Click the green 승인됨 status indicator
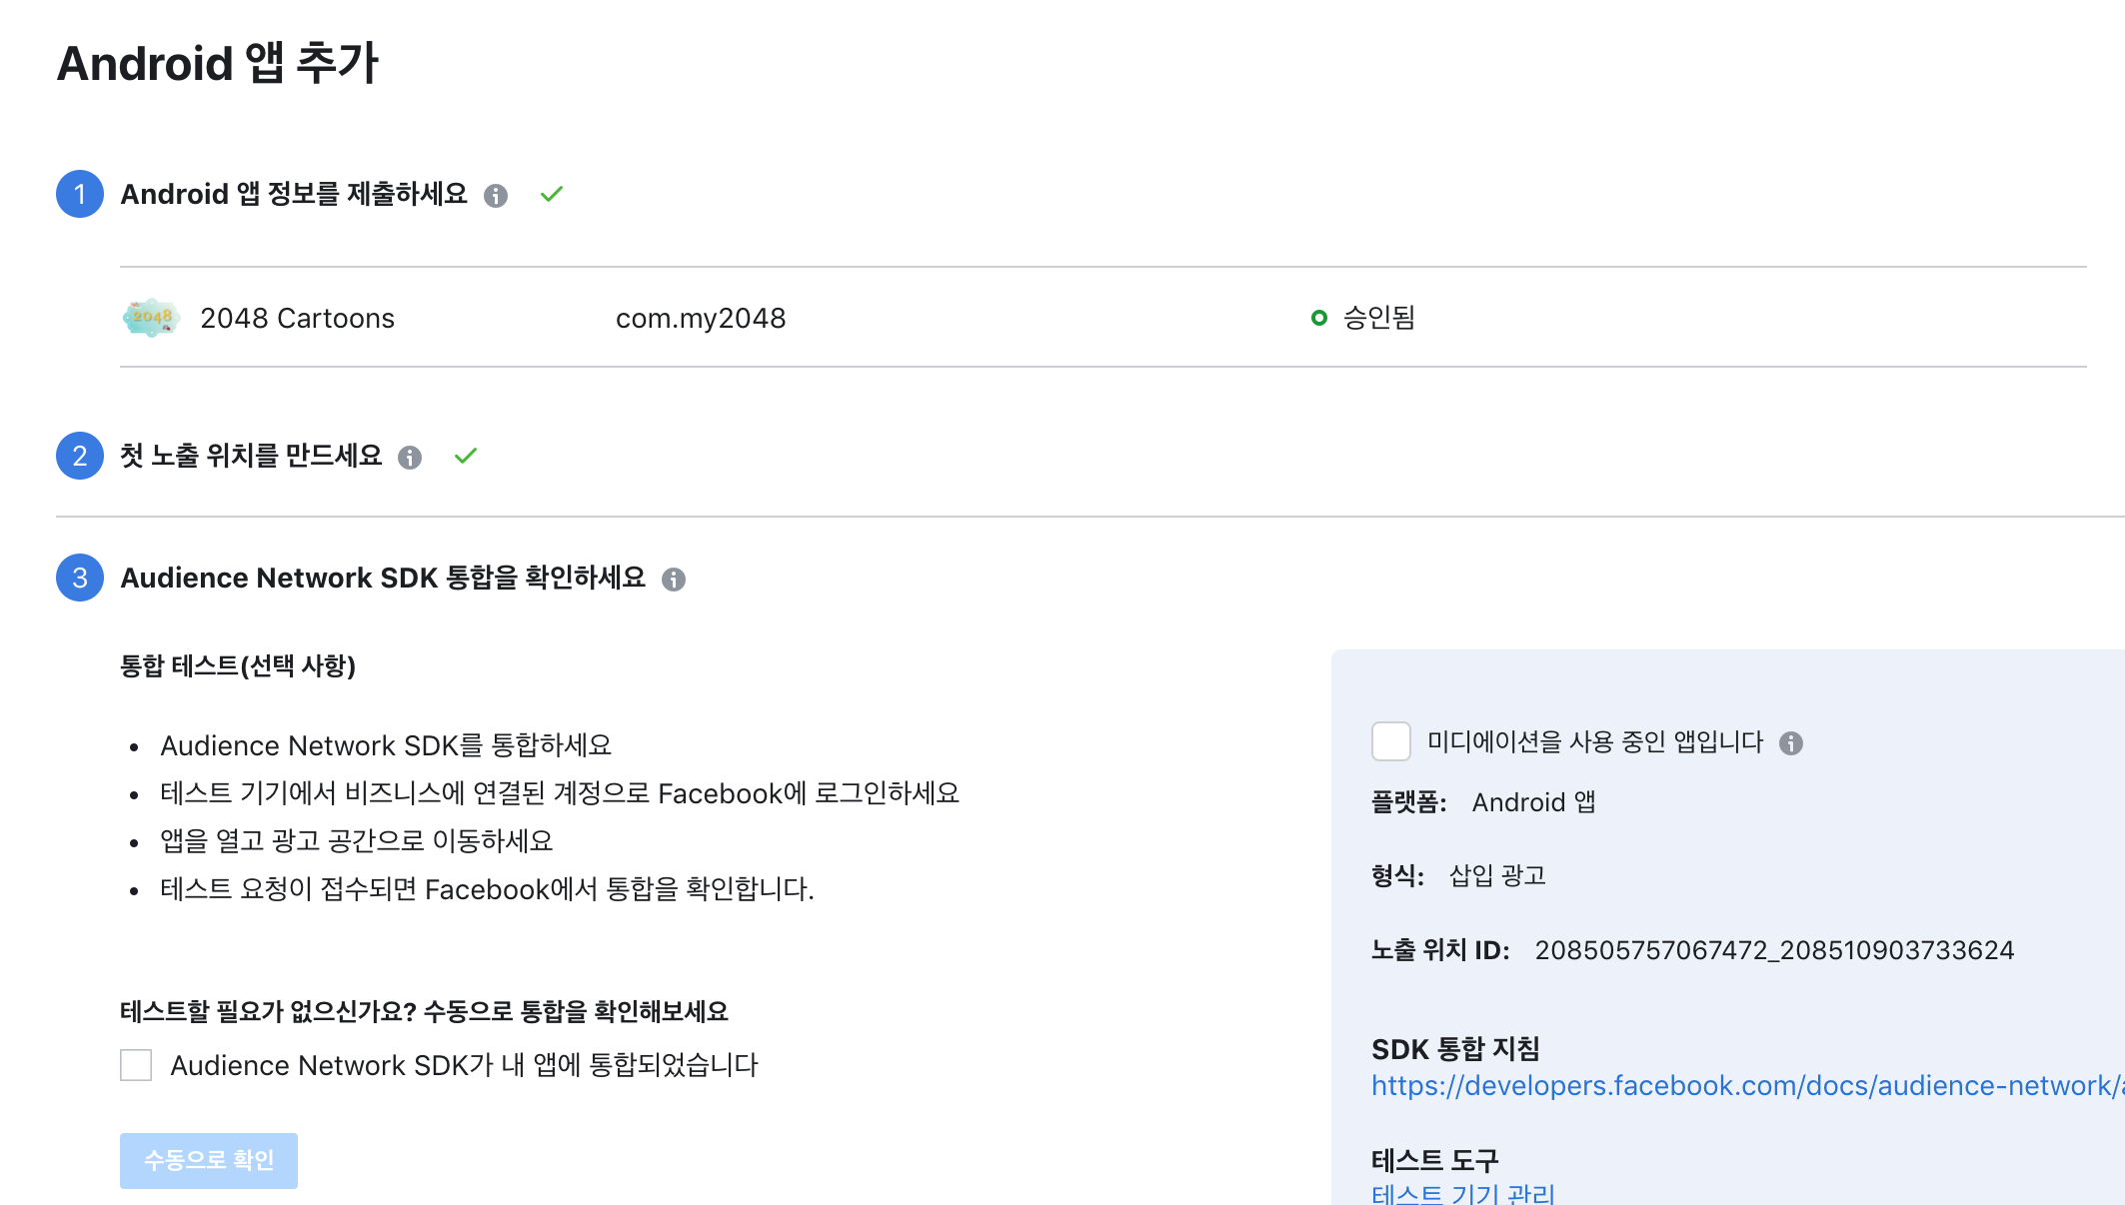The height and width of the screenshot is (1205, 2125). point(1319,318)
